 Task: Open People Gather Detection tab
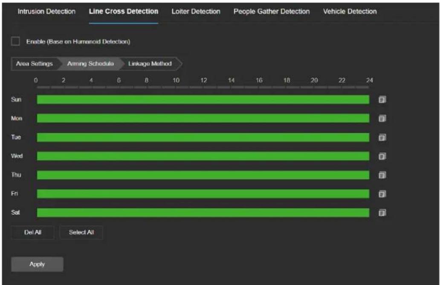point(272,12)
